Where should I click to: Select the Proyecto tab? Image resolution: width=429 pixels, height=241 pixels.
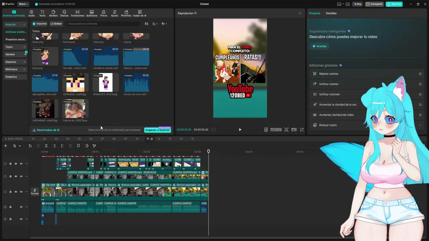pyautogui.click(x=315, y=13)
